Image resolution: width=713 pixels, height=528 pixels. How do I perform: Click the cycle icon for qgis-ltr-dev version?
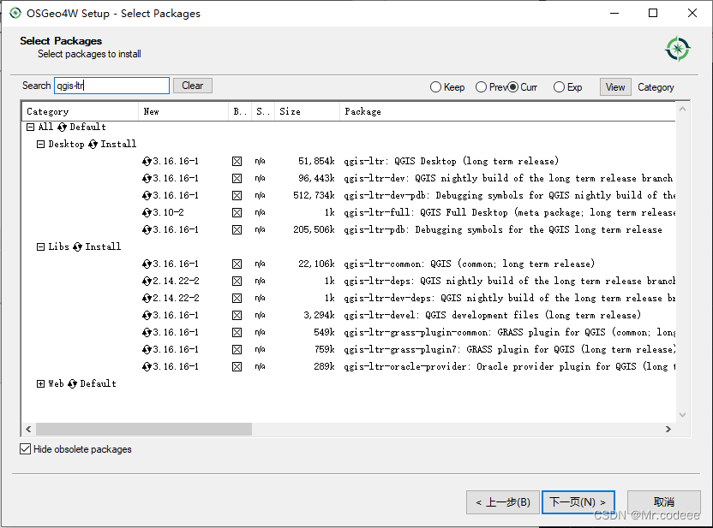147,178
